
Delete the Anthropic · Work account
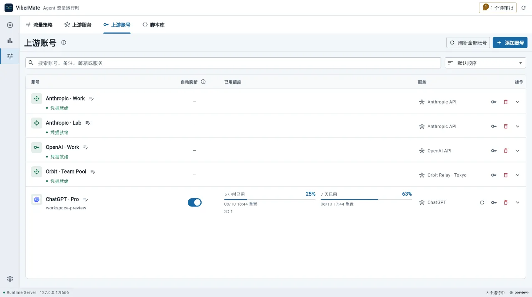pos(505,102)
